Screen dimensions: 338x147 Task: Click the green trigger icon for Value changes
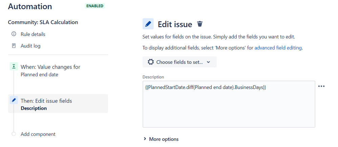14,67
